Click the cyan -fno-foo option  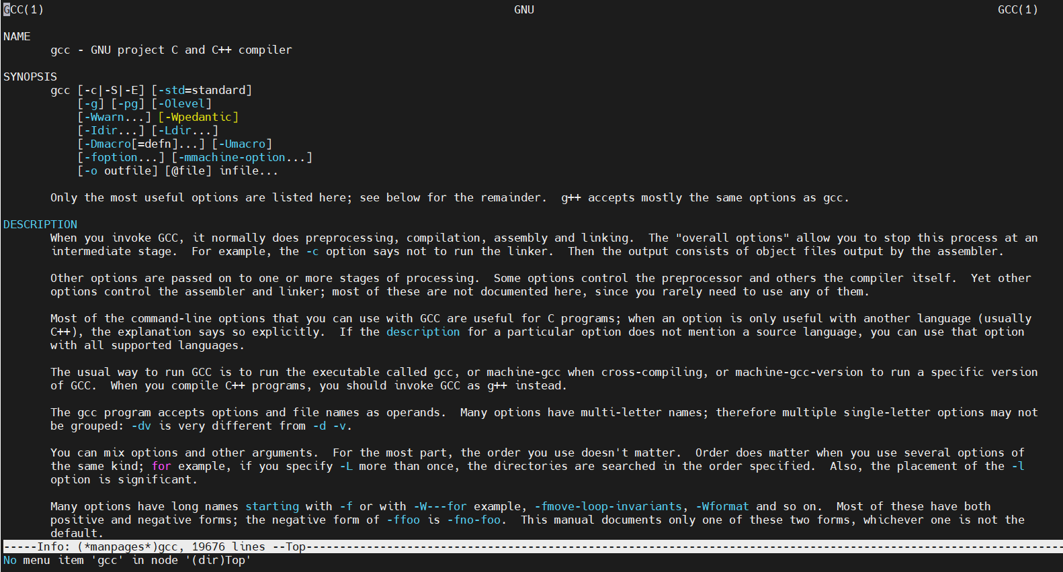(x=474, y=520)
